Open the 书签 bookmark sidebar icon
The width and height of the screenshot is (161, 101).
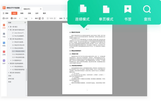coord(4,35)
